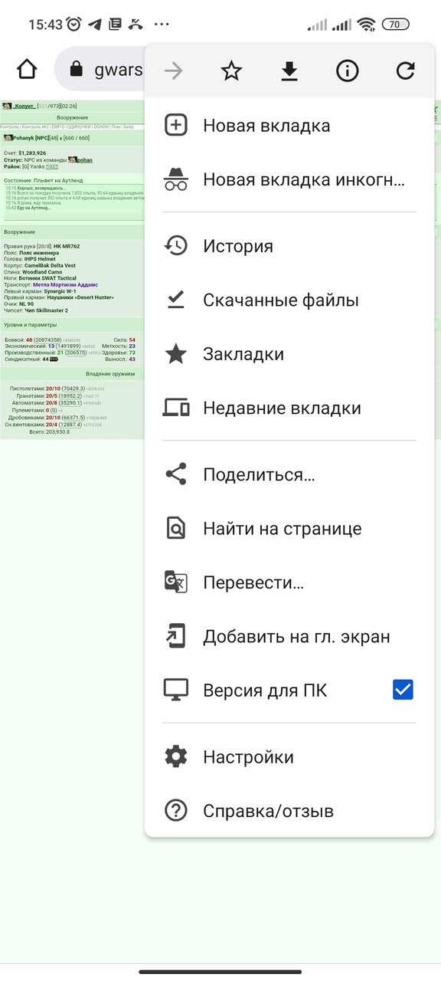
Task: Tap the share icon
Action: (x=176, y=474)
